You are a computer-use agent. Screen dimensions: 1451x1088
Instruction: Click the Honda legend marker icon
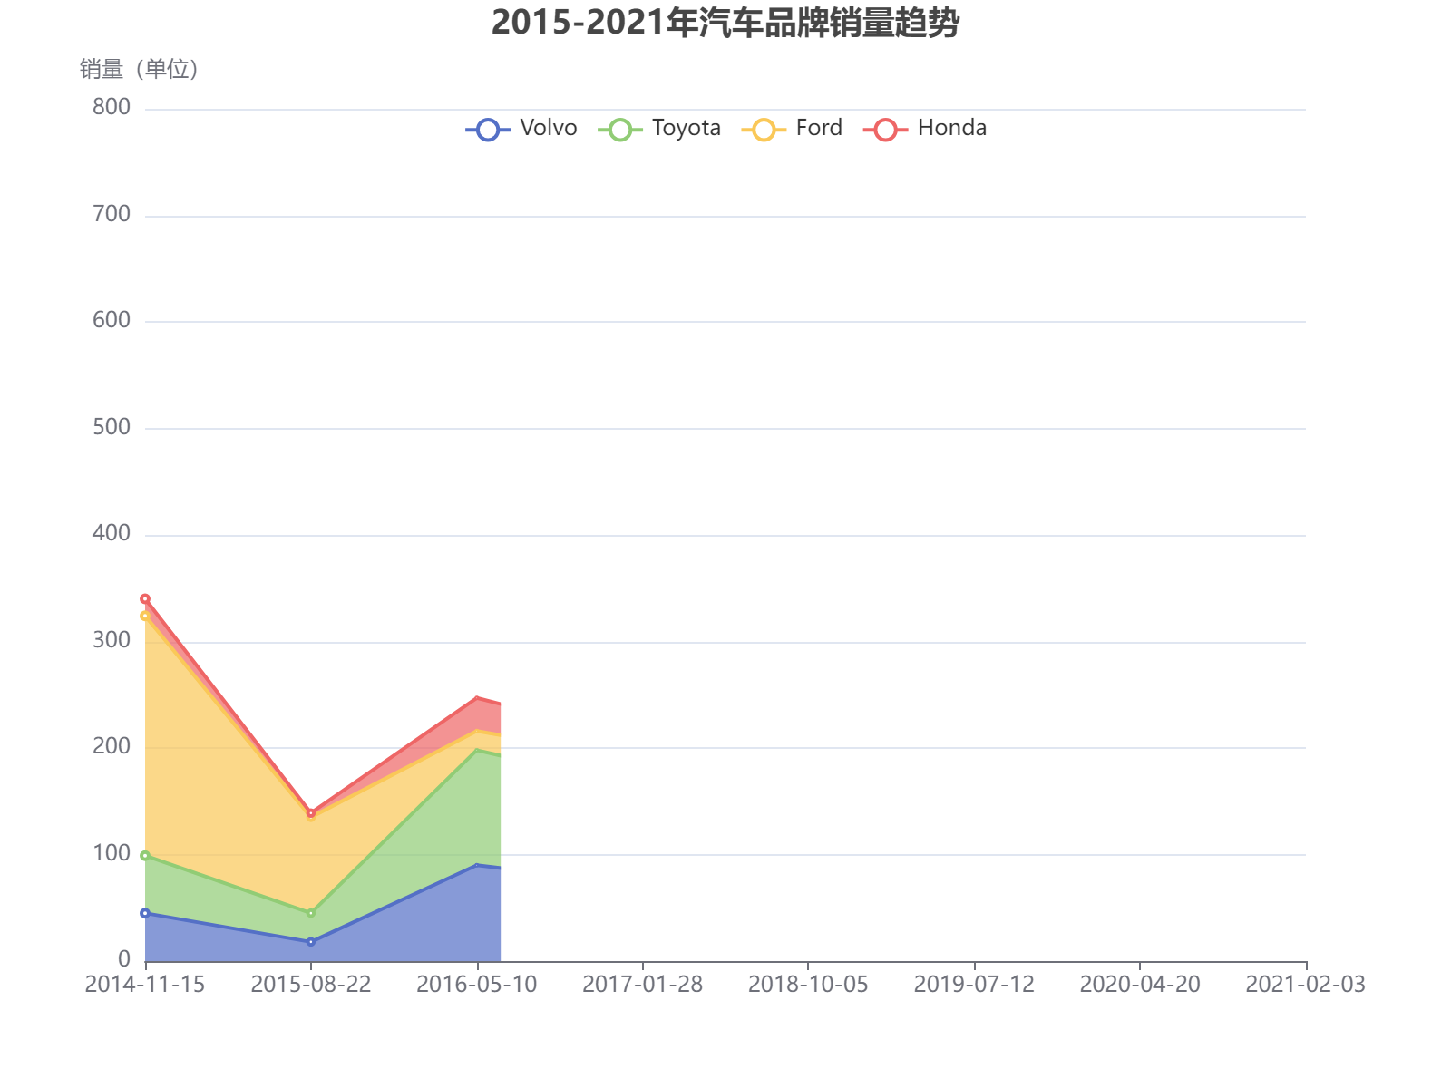tap(886, 128)
